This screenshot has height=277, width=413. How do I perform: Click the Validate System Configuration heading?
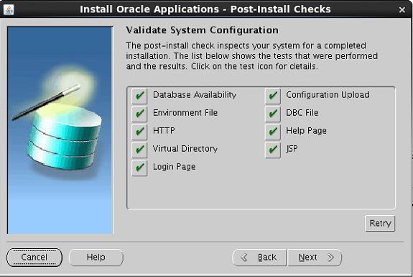point(202,30)
